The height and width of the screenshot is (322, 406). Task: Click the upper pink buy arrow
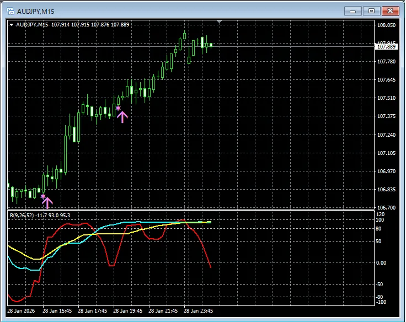(122, 116)
